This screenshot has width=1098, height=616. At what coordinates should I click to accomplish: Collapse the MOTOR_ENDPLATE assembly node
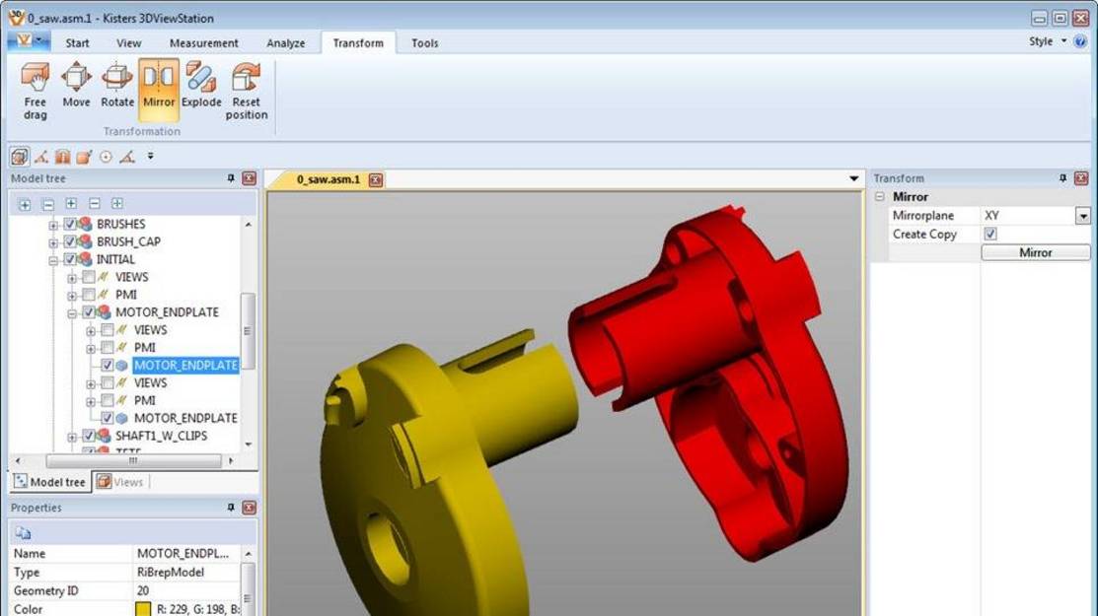pos(72,313)
